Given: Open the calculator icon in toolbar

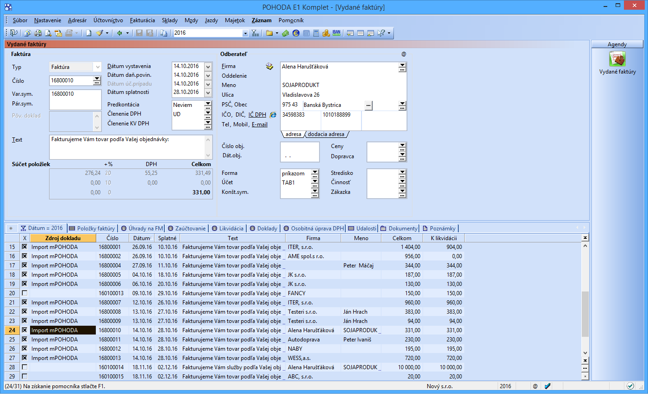Looking at the screenshot, I should click(x=316, y=33).
